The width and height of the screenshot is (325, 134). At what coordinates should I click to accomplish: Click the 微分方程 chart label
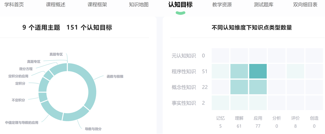coord(26,69)
